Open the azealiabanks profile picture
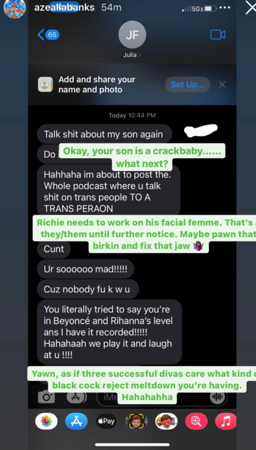256x450 pixels. point(15,8)
